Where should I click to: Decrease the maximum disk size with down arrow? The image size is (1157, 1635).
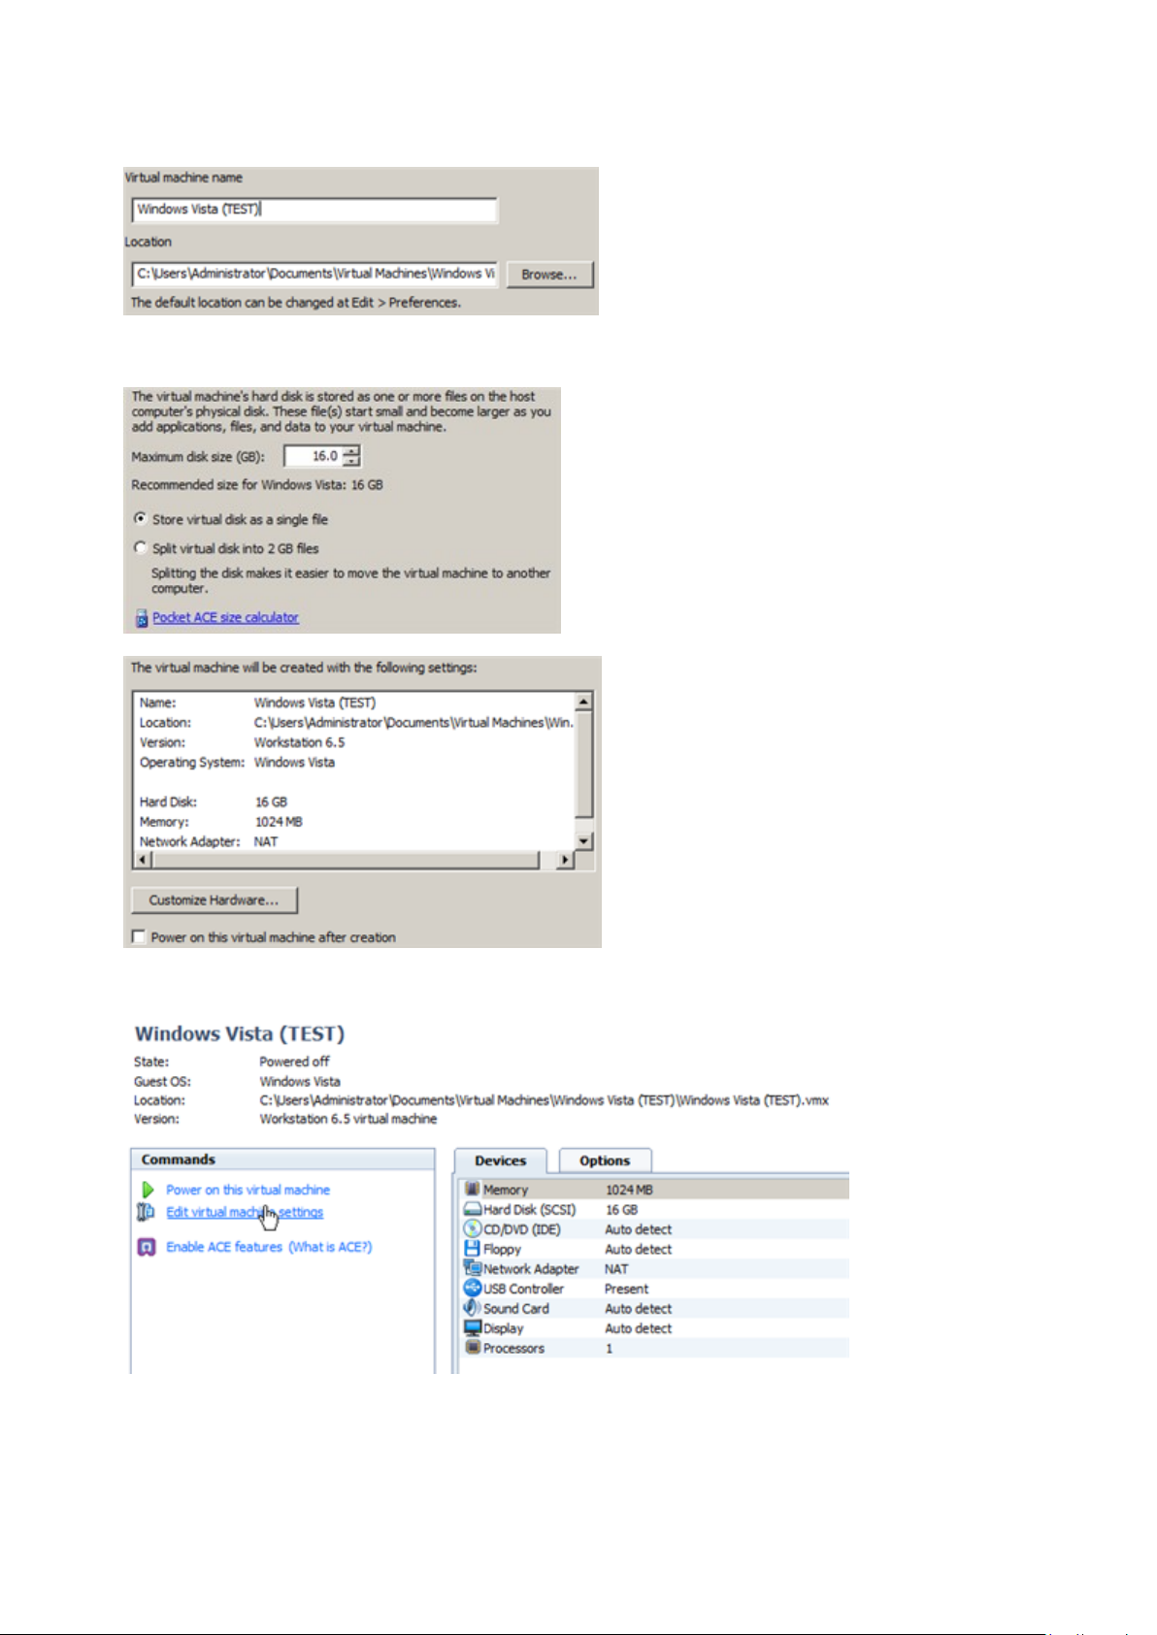(351, 462)
